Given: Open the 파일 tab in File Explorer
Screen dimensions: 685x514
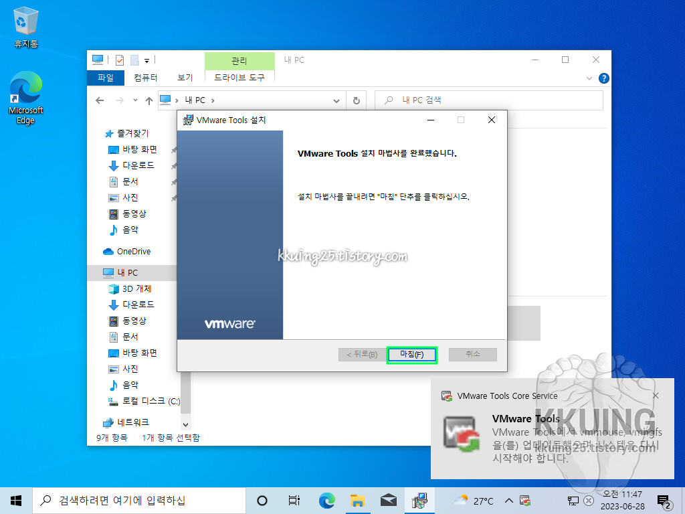Looking at the screenshot, I should [x=106, y=78].
